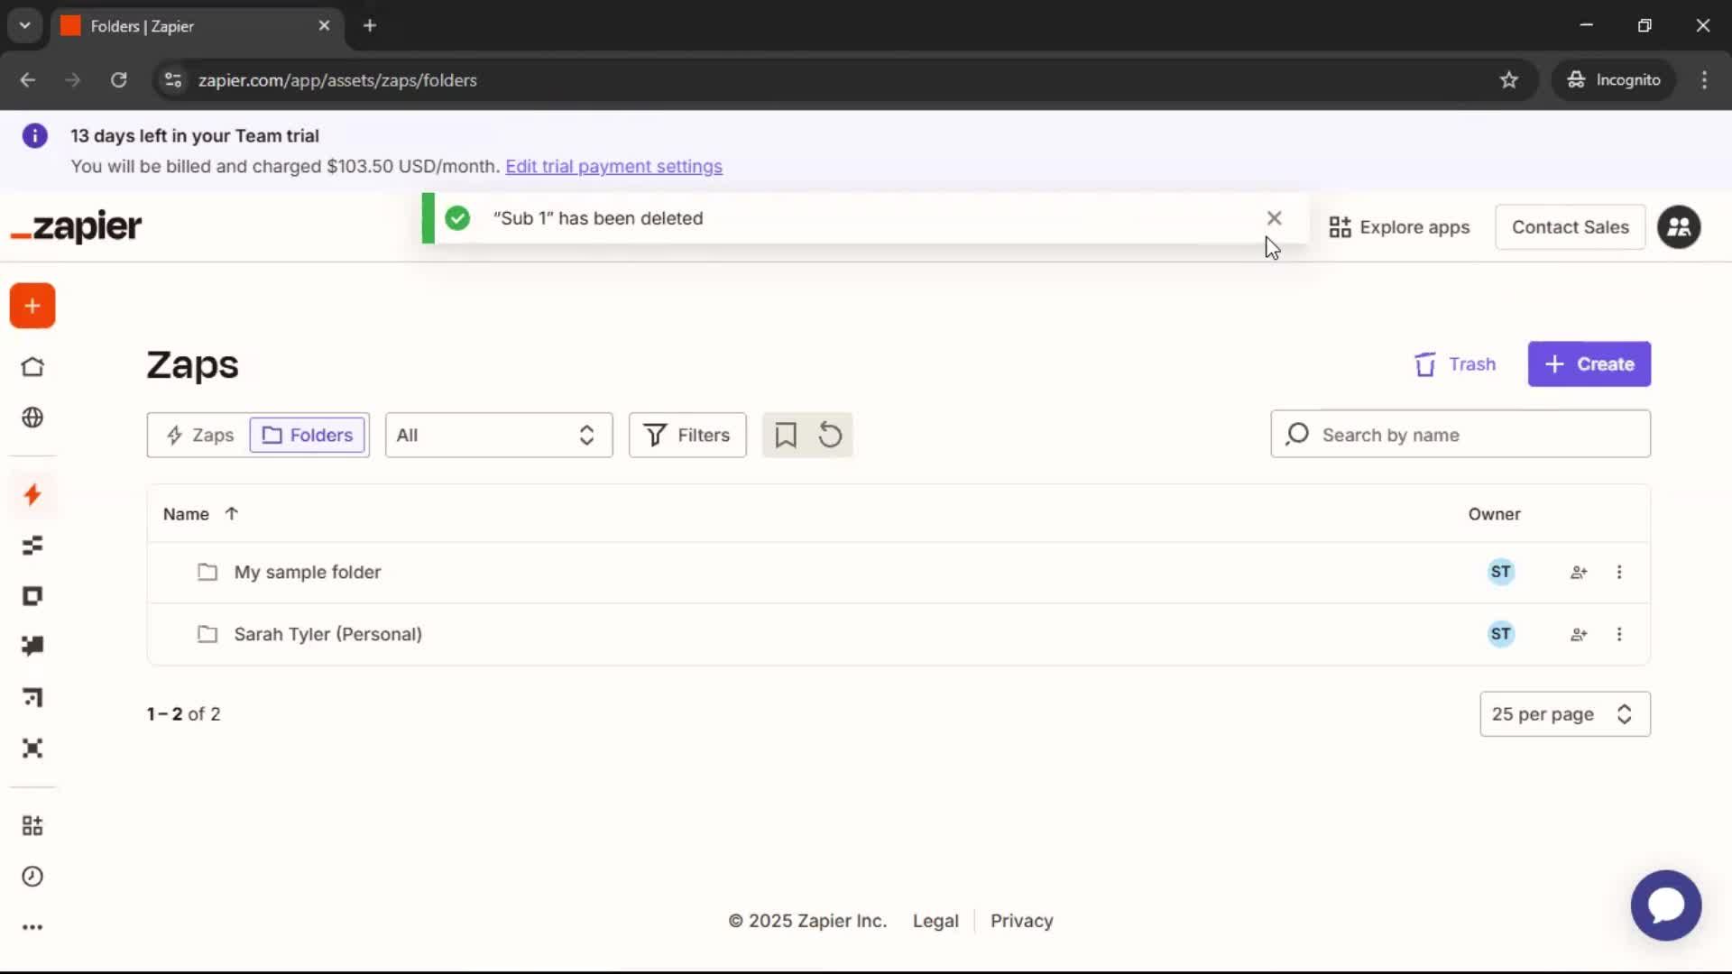
Task: Click the Zapier logo
Action: tap(76, 227)
